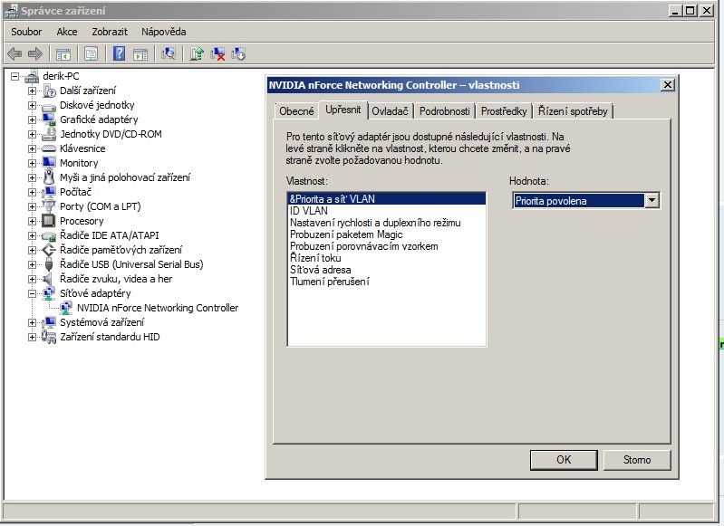Confirm with the OK button
The height and width of the screenshot is (526, 724).
point(564,460)
